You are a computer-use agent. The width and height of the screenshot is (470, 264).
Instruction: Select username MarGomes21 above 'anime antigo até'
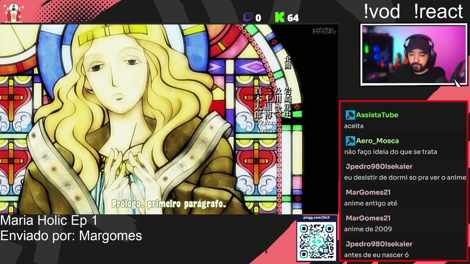tap(368, 192)
